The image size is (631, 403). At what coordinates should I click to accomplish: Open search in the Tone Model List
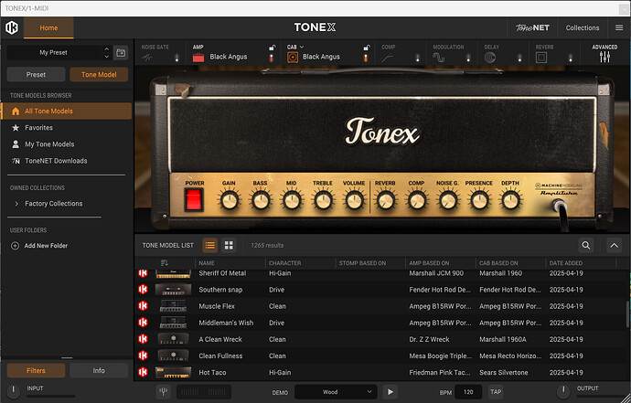pyautogui.click(x=586, y=245)
